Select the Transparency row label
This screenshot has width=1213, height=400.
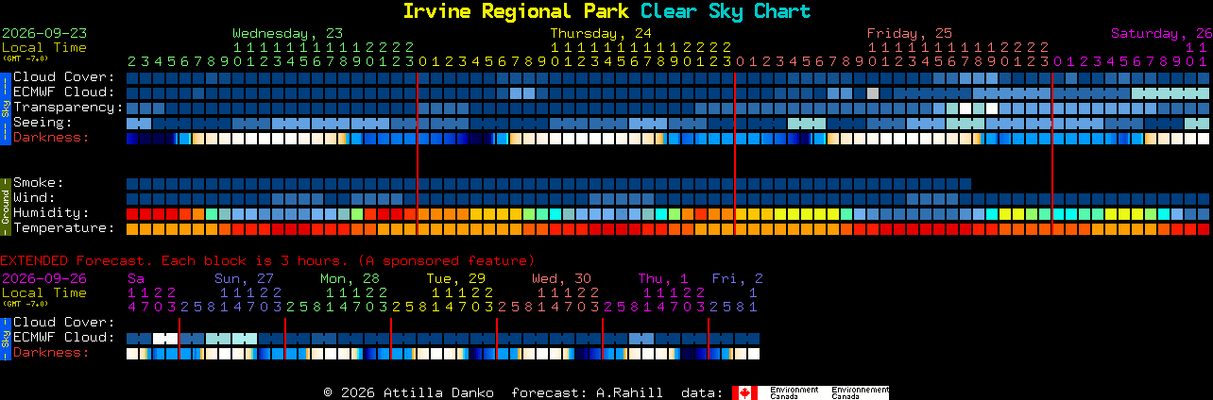[x=68, y=108]
